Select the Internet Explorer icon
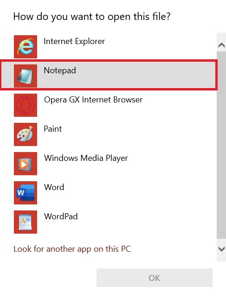This screenshot has width=226, height=299. [26, 47]
